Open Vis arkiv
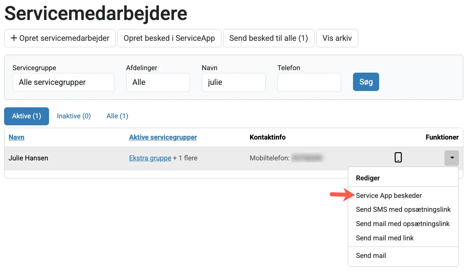This screenshot has width=467, height=273. click(337, 38)
